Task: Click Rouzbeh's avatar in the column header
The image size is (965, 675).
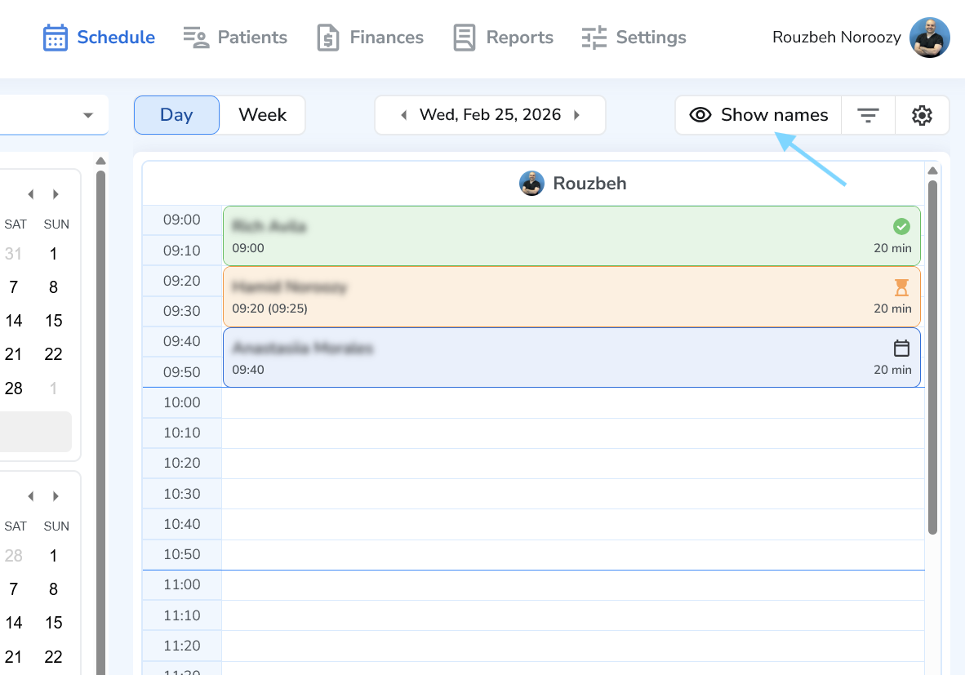Action: 531,184
